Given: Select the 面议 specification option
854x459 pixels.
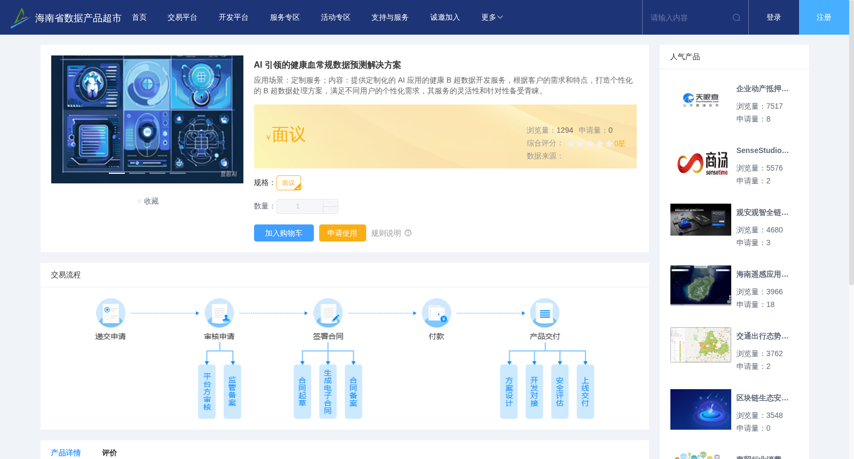Looking at the screenshot, I should point(289,183).
